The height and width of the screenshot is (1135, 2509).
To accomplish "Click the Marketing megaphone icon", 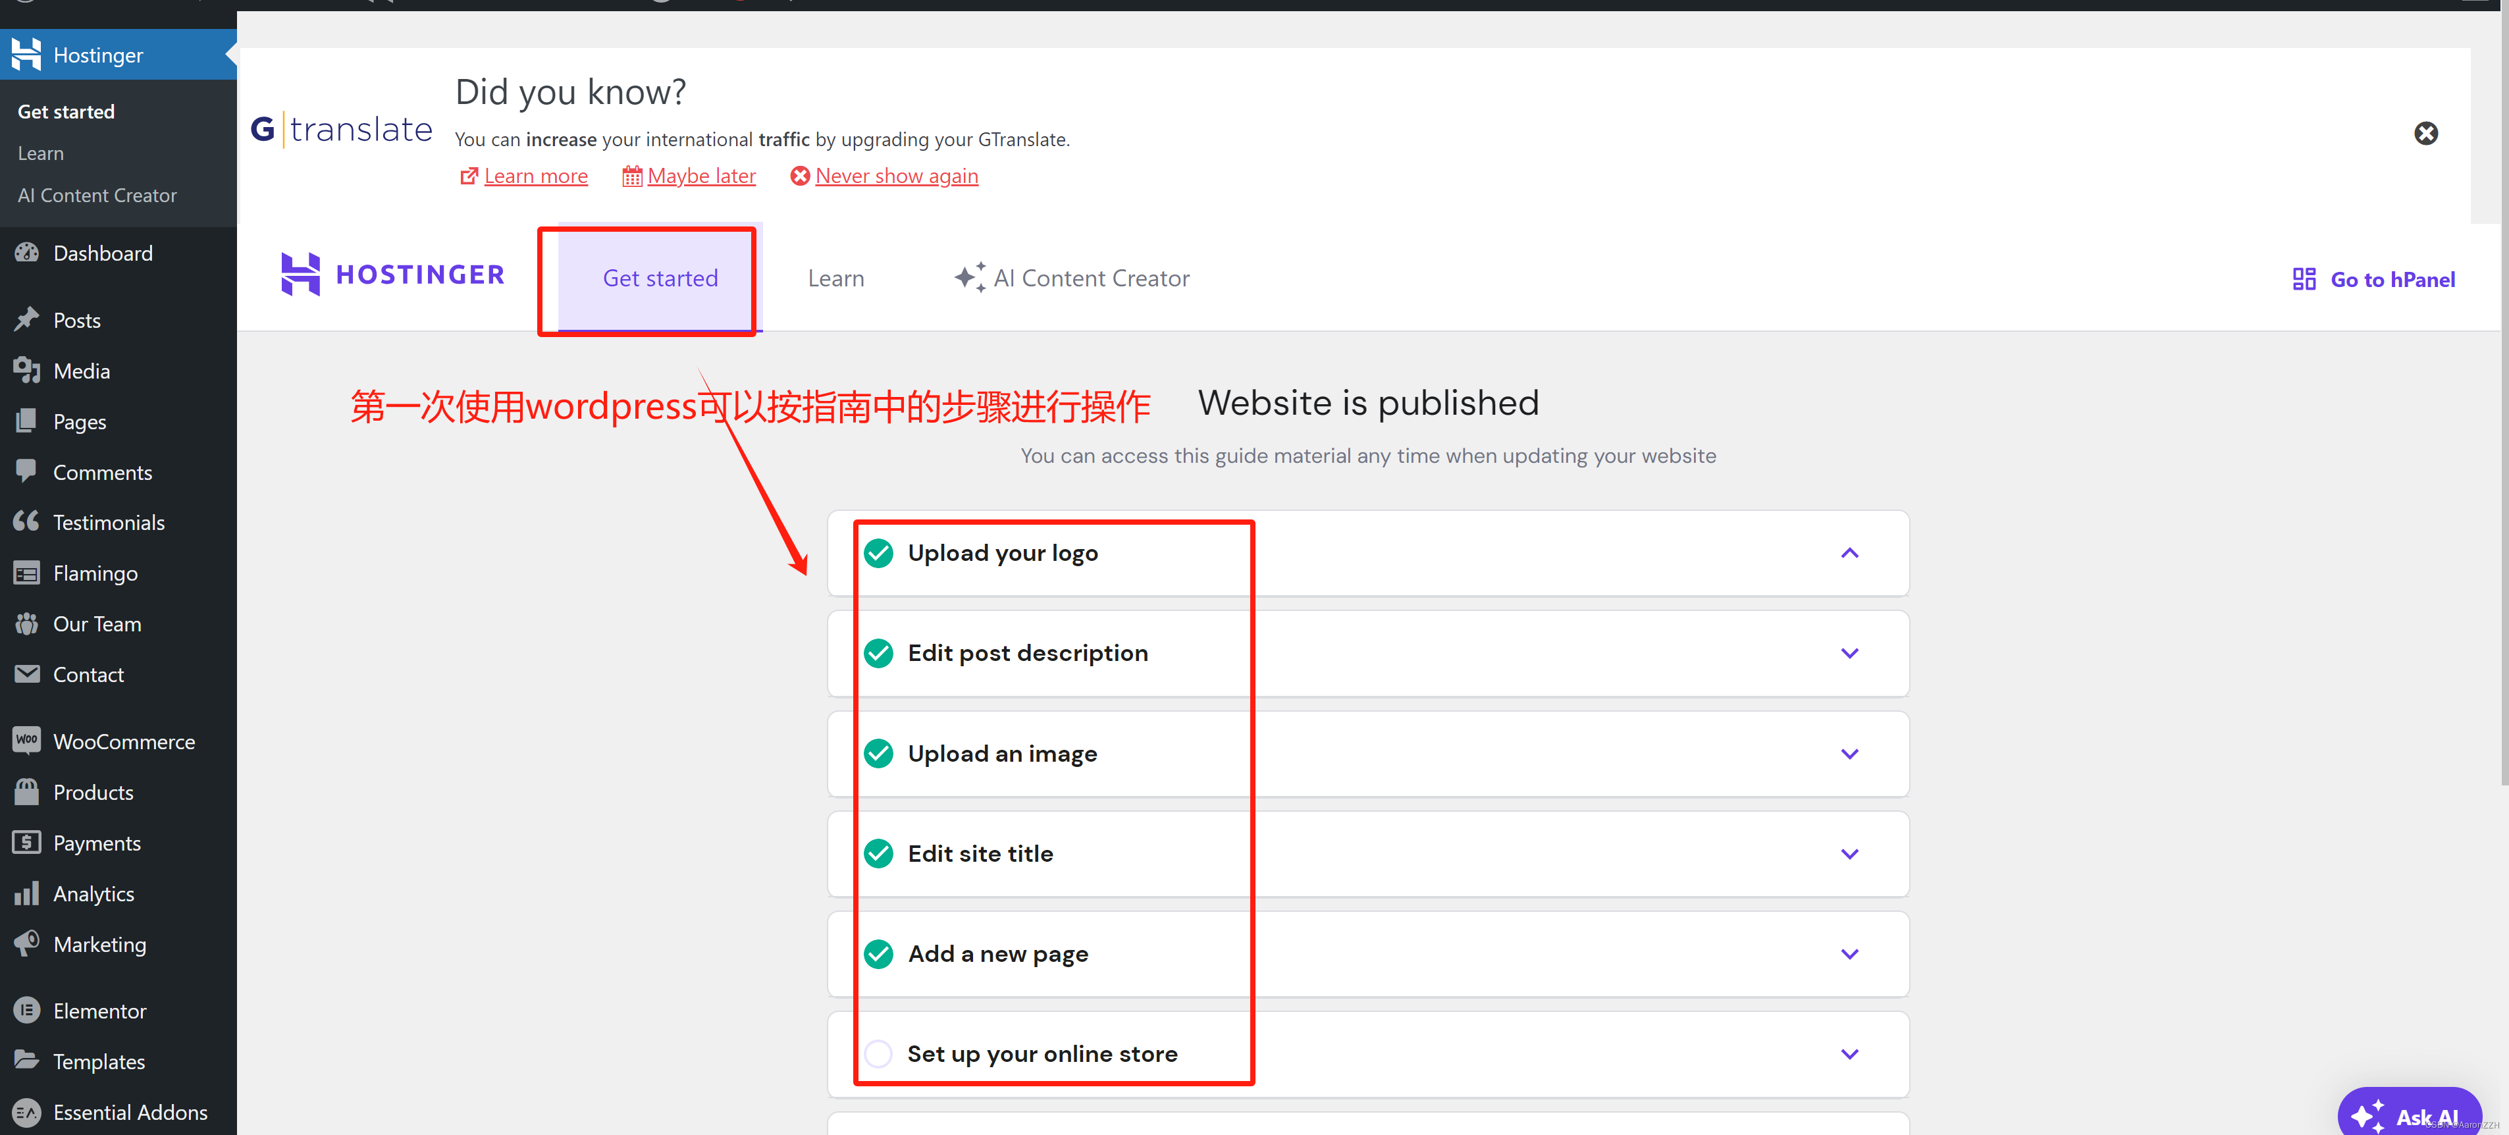I will (26, 943).
